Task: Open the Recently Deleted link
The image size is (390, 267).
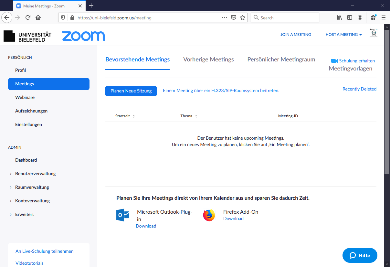Action: [359, 89]
